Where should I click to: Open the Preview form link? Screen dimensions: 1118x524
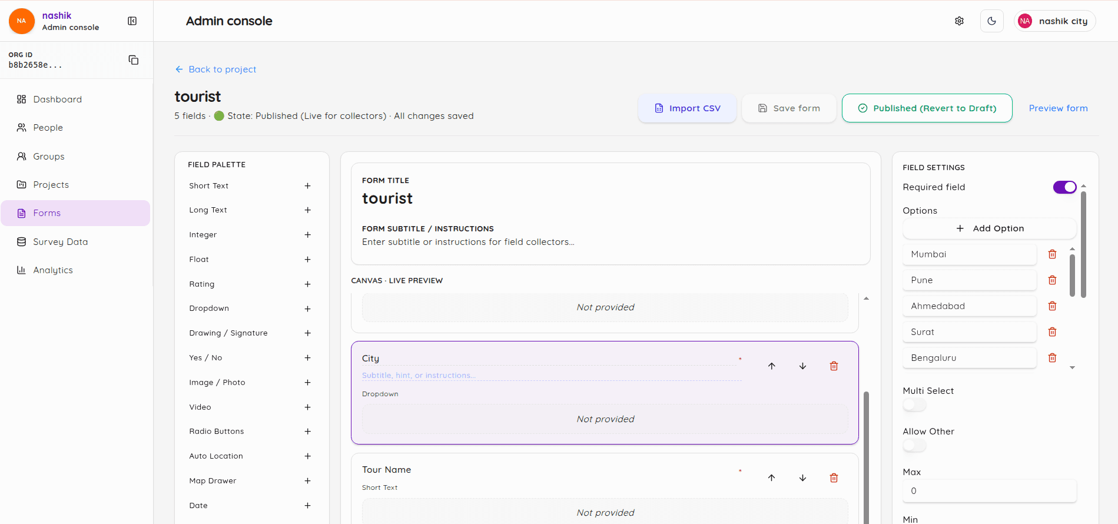[x=1058, y=108]
